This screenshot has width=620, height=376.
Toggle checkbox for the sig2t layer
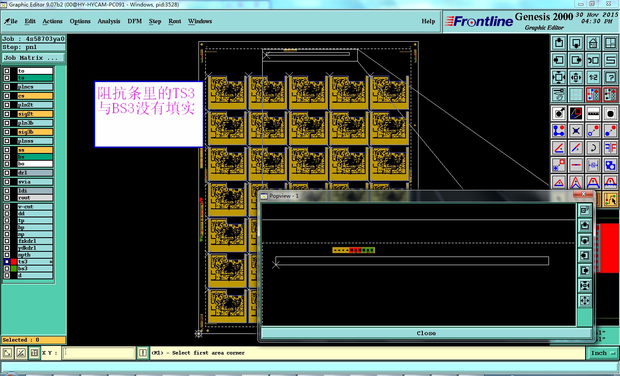(x=7, y=114)
